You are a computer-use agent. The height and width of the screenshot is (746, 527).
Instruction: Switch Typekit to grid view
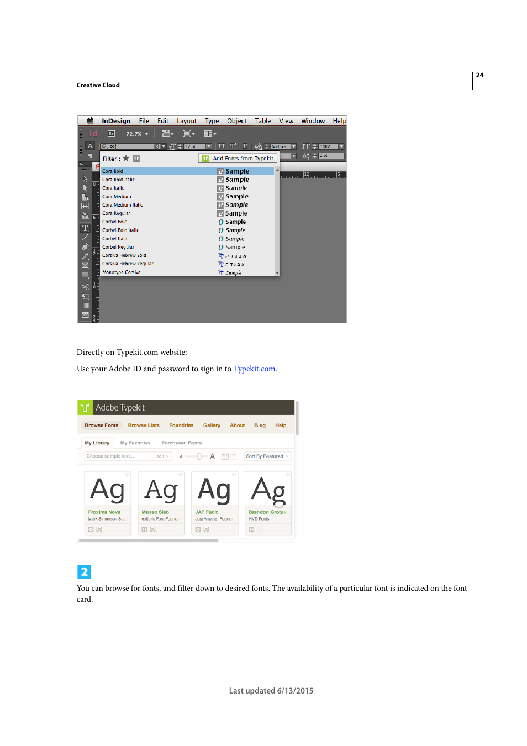[x=225, y=456]
